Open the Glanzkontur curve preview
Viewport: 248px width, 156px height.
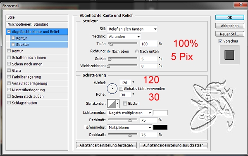(x=112, y=104)
